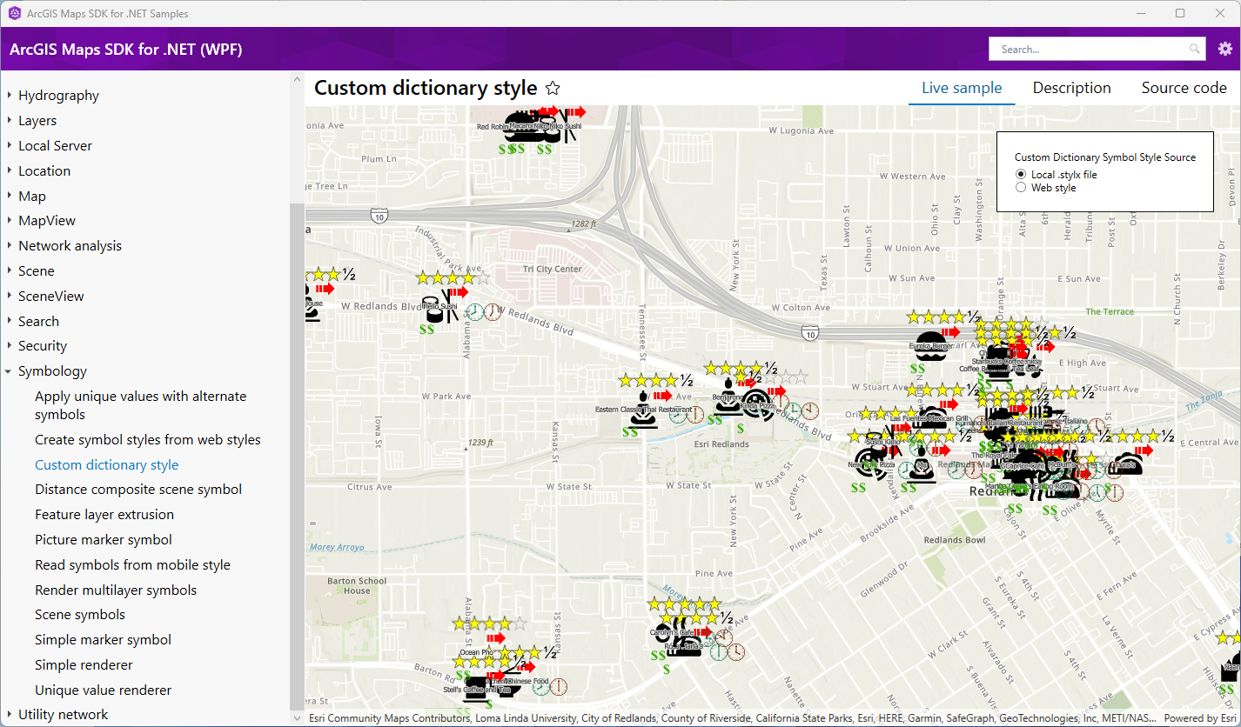1241x727 pixels.
Task: Click the settings gear icon top right
Action: pyautogui.click(x=1225, y=49)
